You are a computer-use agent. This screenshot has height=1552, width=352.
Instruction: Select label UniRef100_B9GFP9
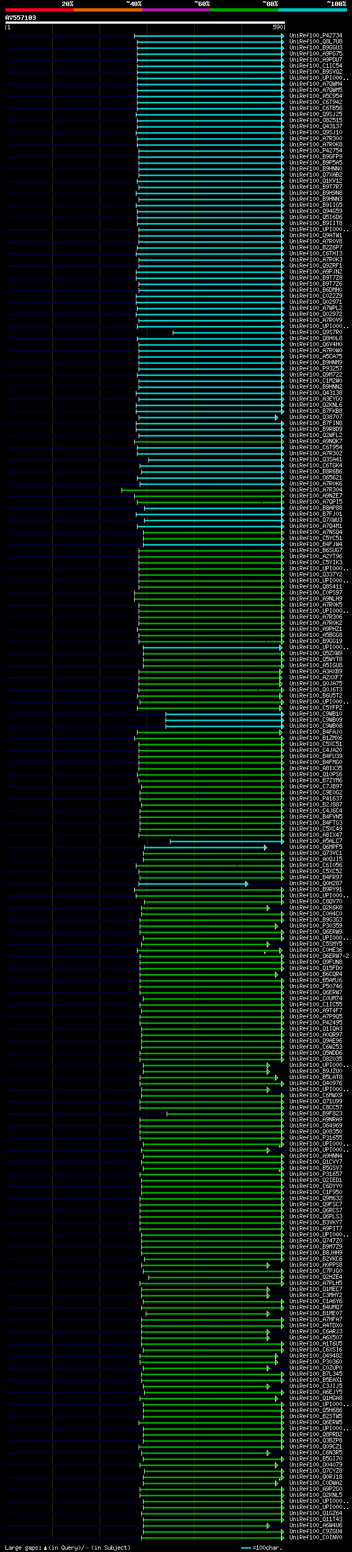(x=315, y=157)
